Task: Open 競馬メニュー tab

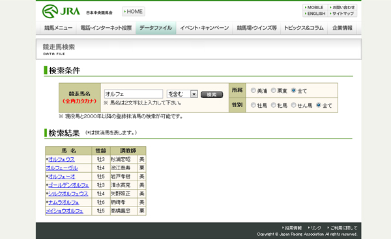Action: coord(58,28)
